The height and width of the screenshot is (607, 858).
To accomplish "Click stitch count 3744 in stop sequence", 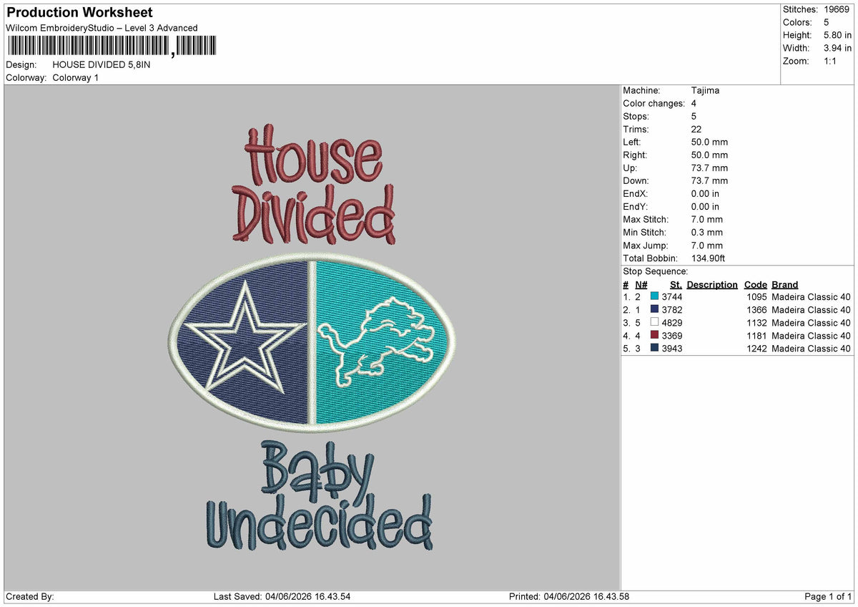I will tap(672, 297).
